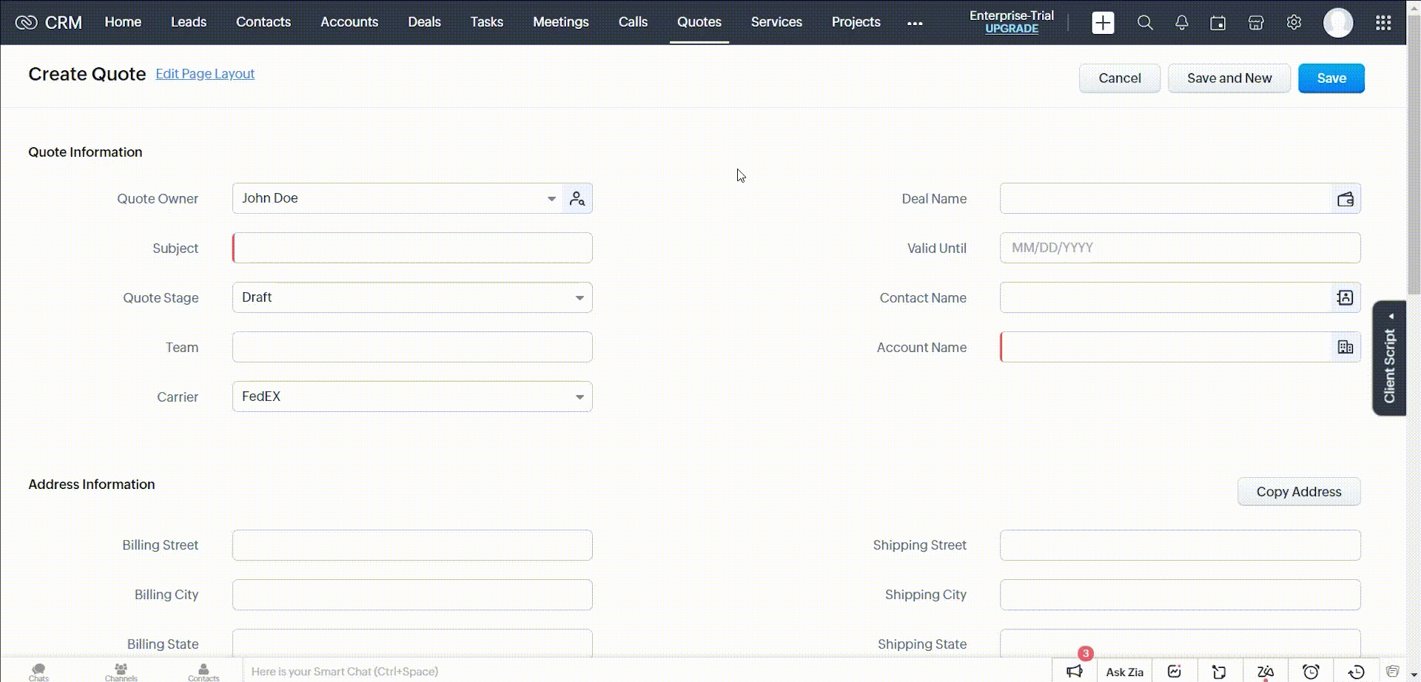
Task: Open the notifications bell
Action: click(1181, 23)
